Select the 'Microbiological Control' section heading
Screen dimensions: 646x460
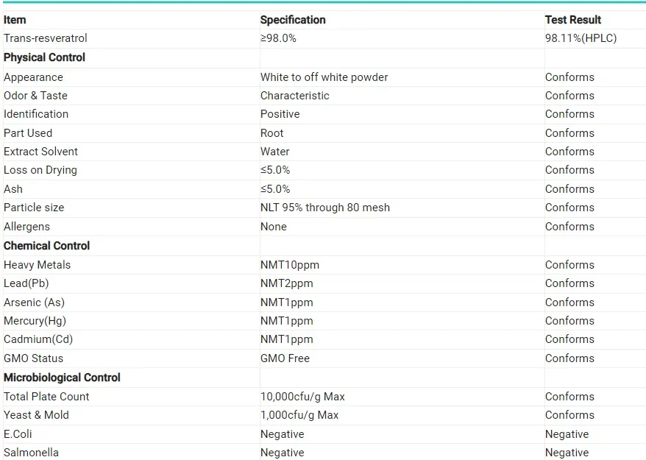pos(62,378)
